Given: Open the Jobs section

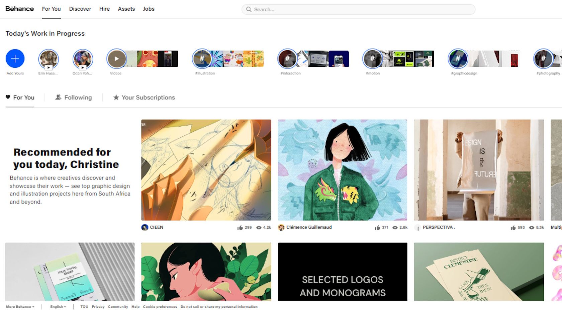Looking at the screenshot, I should [149, 9].
